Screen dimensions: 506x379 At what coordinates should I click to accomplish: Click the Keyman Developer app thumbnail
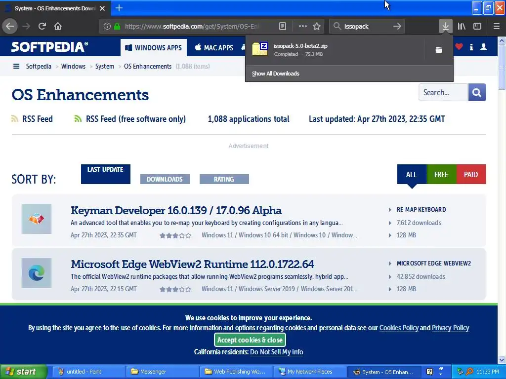[37, 219]
